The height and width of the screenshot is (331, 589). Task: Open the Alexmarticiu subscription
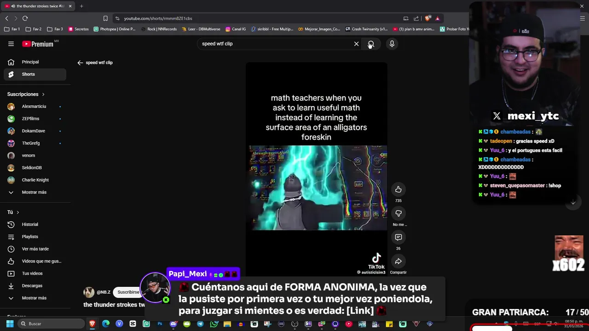point(35,107)
